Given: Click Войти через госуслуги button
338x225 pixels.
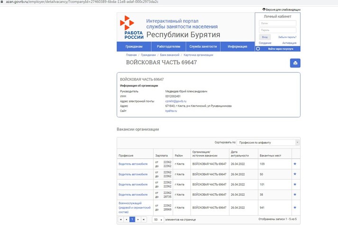Looking at the screenshot, I should tap(280, 49).
